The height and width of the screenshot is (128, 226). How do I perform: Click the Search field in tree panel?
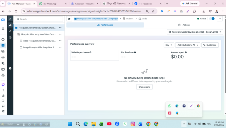39,19
